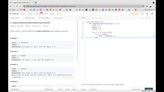Viewport: 164px width, 92px height.
Task: Close the Longest Substring browser tab
Action: click(32, 3)
